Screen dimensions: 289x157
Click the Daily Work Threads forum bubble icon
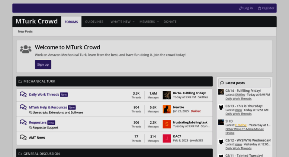tap(23, 94)
